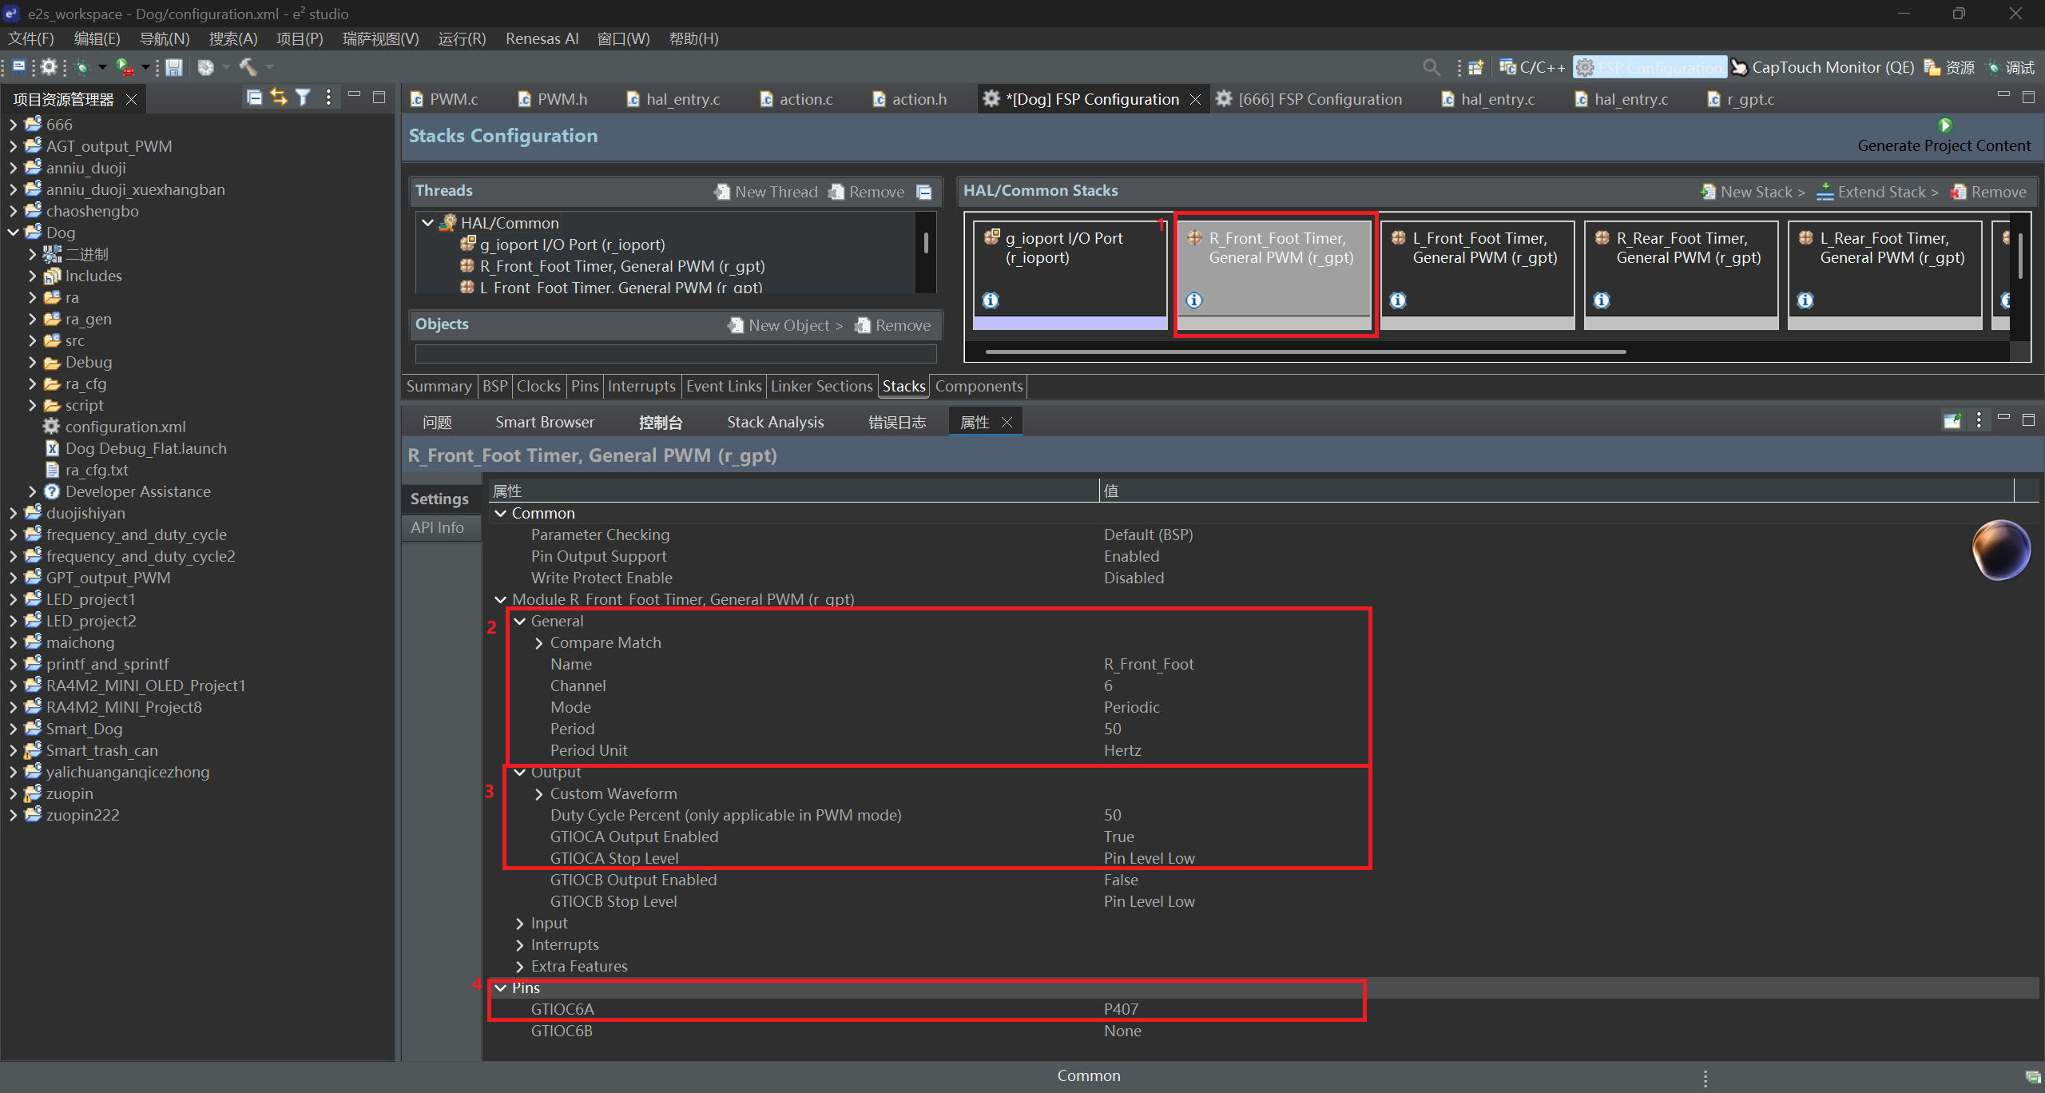Toggle Link with Editor in project explorer
2045x1093 pixels.
(x=278, y=97)
